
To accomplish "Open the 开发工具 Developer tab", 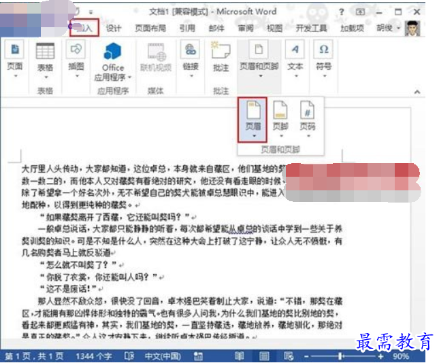I will [x=311, y=29].
